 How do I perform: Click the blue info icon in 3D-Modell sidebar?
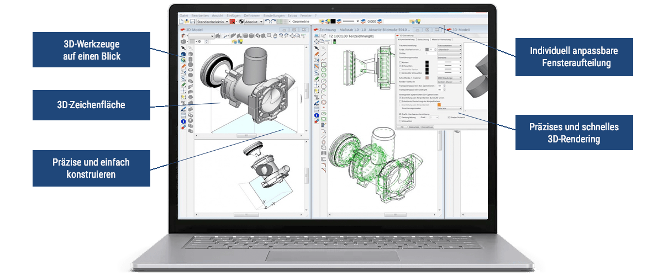point(183,122)
